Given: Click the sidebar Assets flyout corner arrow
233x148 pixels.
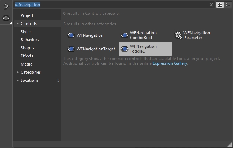Looking at the screenshot, I should tap(11, 23).
